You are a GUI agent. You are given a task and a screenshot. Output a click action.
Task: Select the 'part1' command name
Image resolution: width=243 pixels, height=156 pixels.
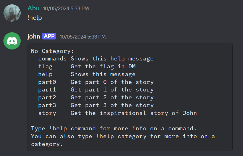pyautogui.click(x=47, y=90)
